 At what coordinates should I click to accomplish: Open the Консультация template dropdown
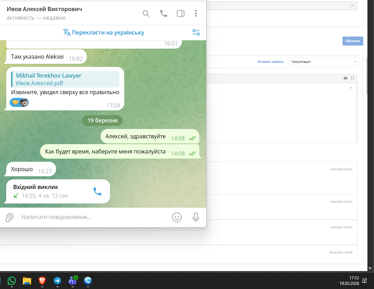pyautogui.click(x=324, y=61)
